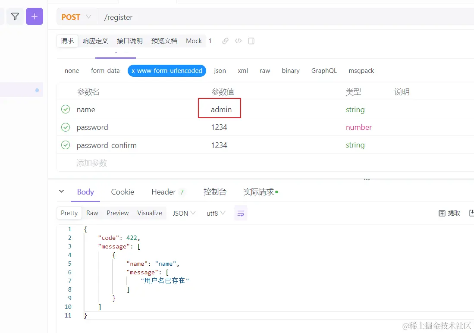Click the filter funnel icon

(15, 16)
